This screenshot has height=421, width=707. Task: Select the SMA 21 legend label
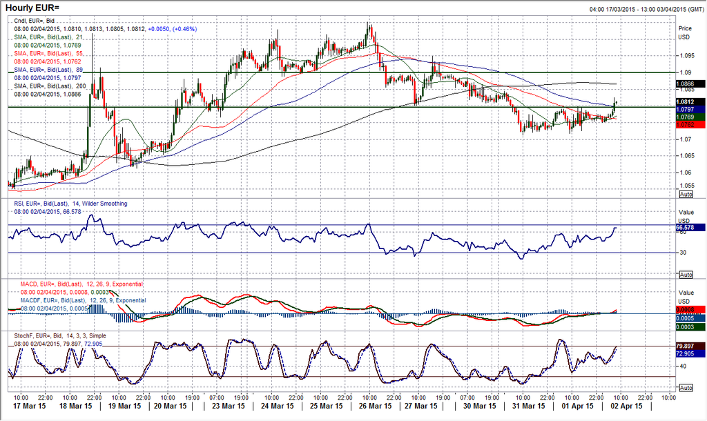click(x=48, y=37)
